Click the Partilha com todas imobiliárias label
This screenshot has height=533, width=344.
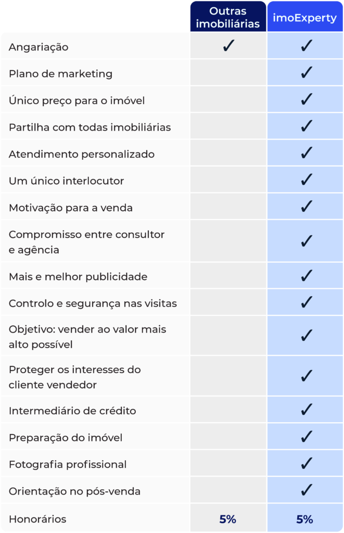tap(90, 127)
